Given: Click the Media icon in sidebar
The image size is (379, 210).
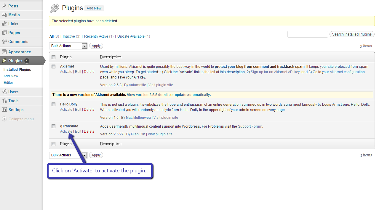Looking at the screenshot, I should 4,15.
